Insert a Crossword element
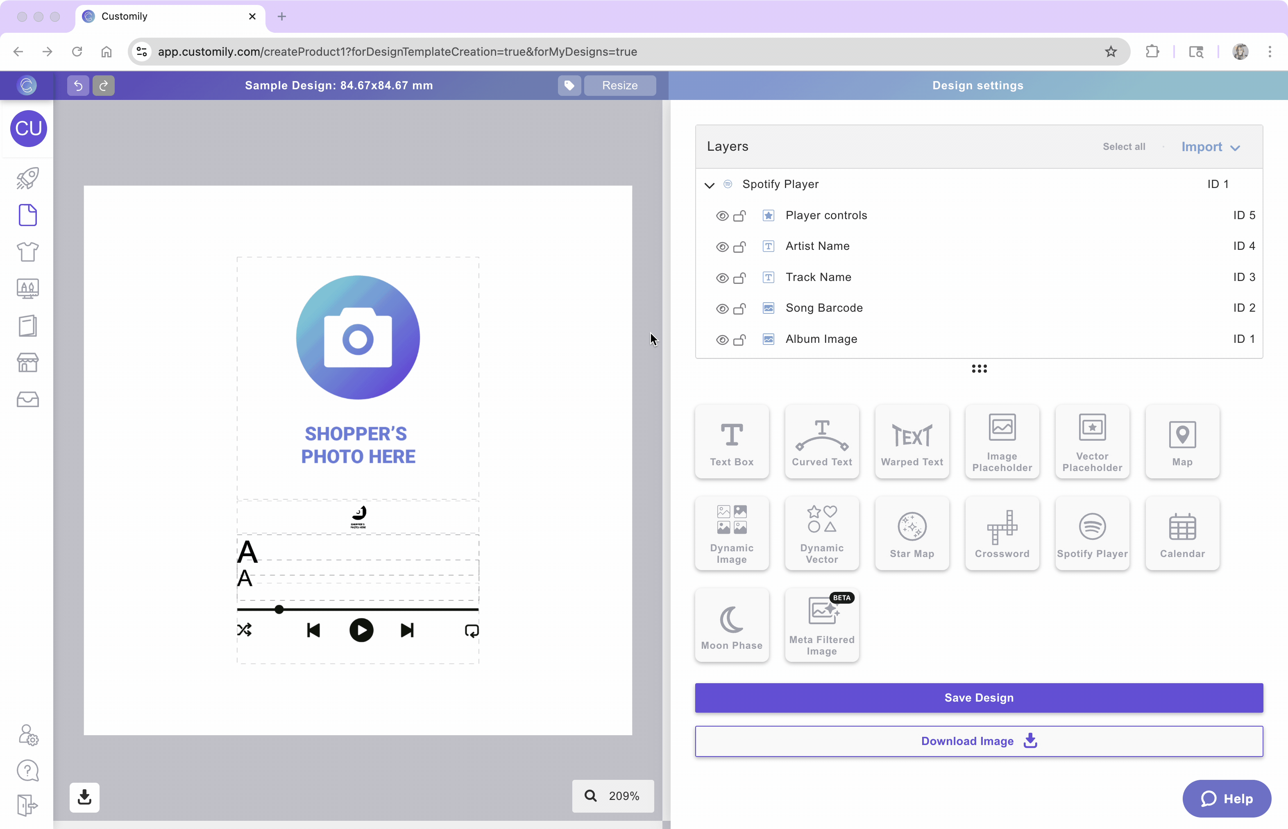Image resolution: width=1288 pixels, height=829 pixels. click(x=1002, y=533)
